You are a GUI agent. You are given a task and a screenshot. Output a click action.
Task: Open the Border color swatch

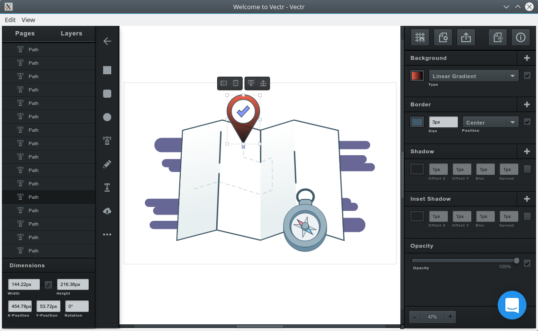[x=417, y=122]
